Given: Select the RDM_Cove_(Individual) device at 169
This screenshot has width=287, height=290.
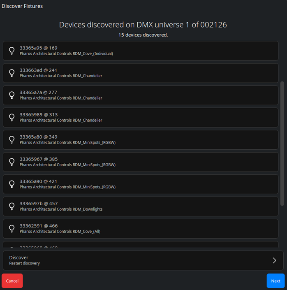Looking at the screenshot, I should coord(140,51).
